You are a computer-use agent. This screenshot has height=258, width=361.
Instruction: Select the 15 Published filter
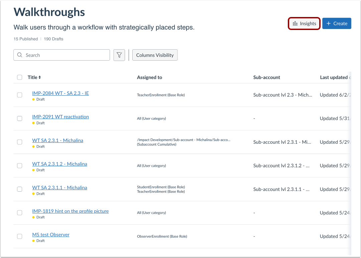click(x=26, y=39)
